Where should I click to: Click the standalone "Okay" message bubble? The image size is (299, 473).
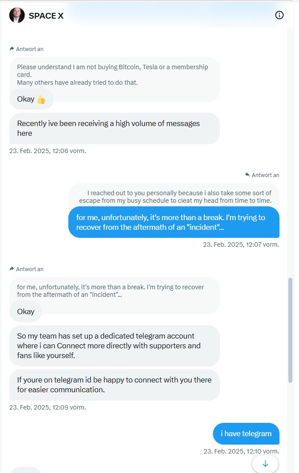point(25,311)
